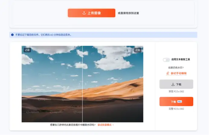The width and height of the screenshot is (209, 135).
Task: Click the desert before/after comparison image
Action: coord(82,84)
